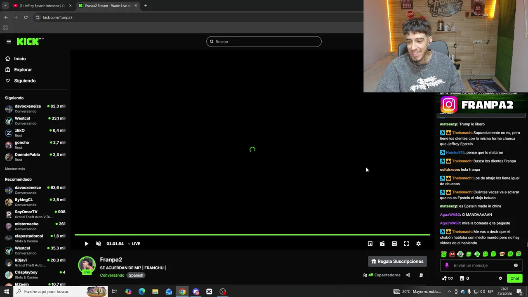Open recommended channel RDjavi
This screenshot has width=528, height=297.
[35, 262]
